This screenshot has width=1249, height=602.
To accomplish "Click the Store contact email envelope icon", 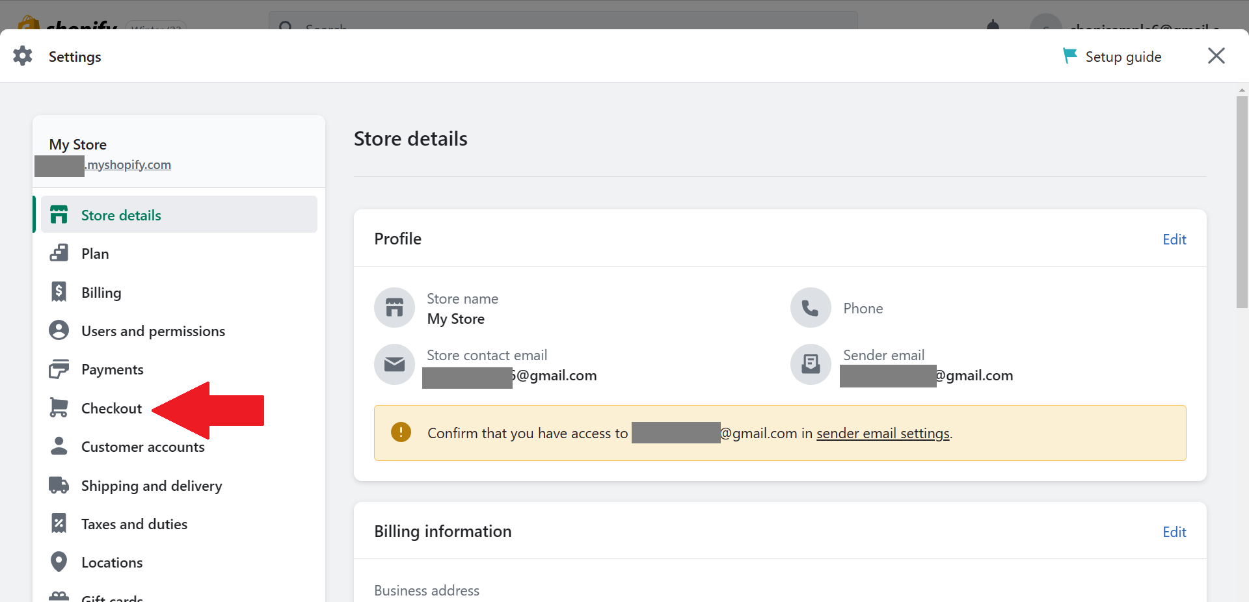I will click(394, 364).
